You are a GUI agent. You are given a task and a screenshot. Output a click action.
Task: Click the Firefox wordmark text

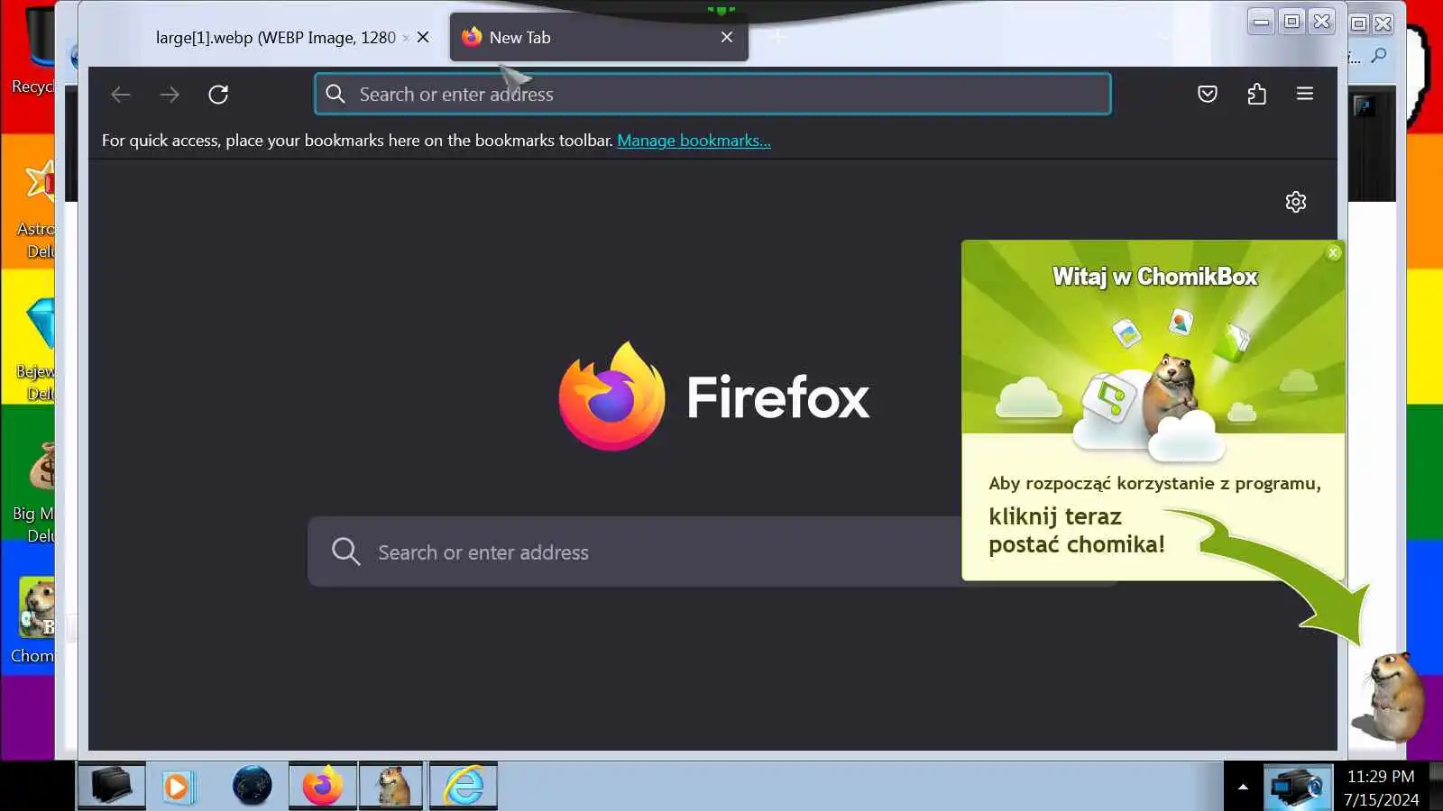click(778, 397)
